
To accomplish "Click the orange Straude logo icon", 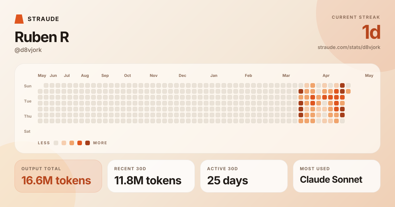I will click(x=19, y=19).
